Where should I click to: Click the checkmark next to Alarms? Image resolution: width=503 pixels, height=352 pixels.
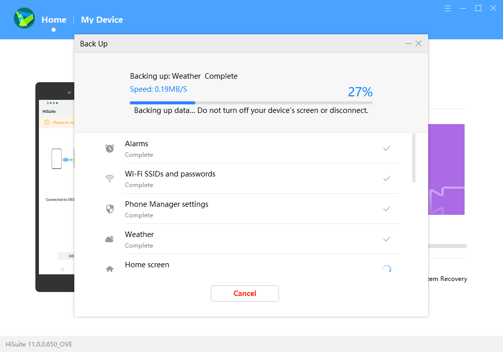click(387, 148)
